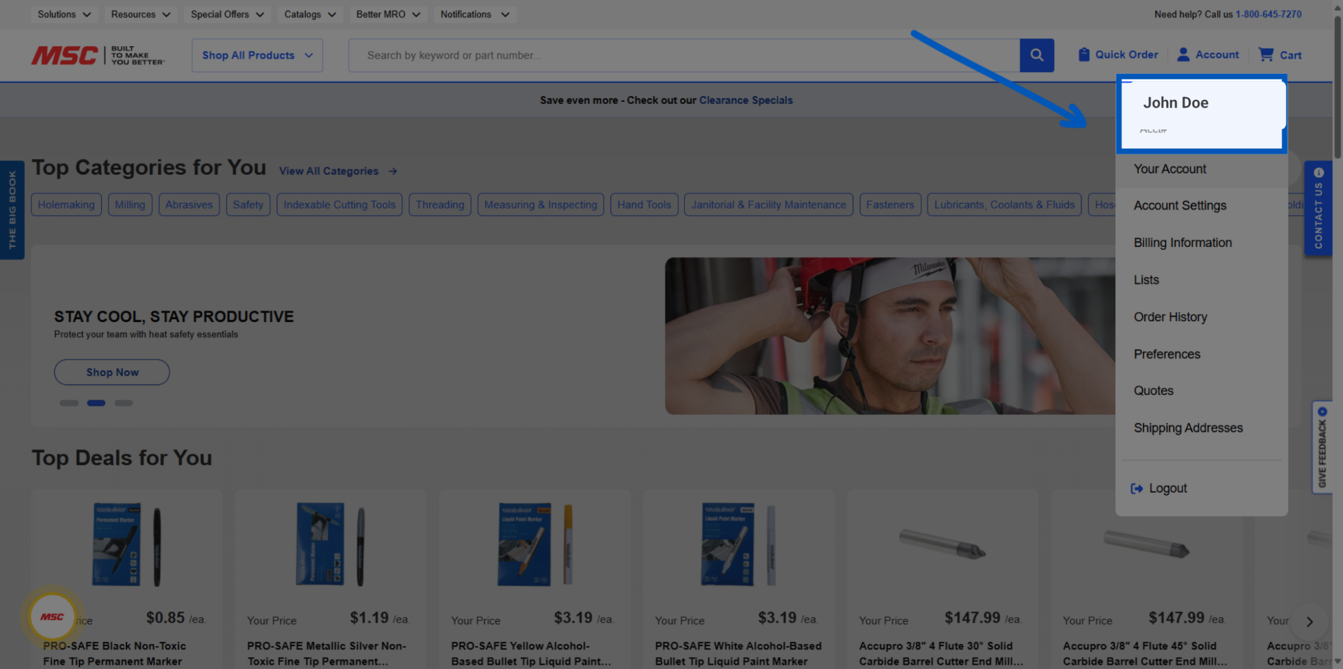Click the deals carousel next arrow
This screenshot has height=669, width=1343.
click(x=1309, y=622)
